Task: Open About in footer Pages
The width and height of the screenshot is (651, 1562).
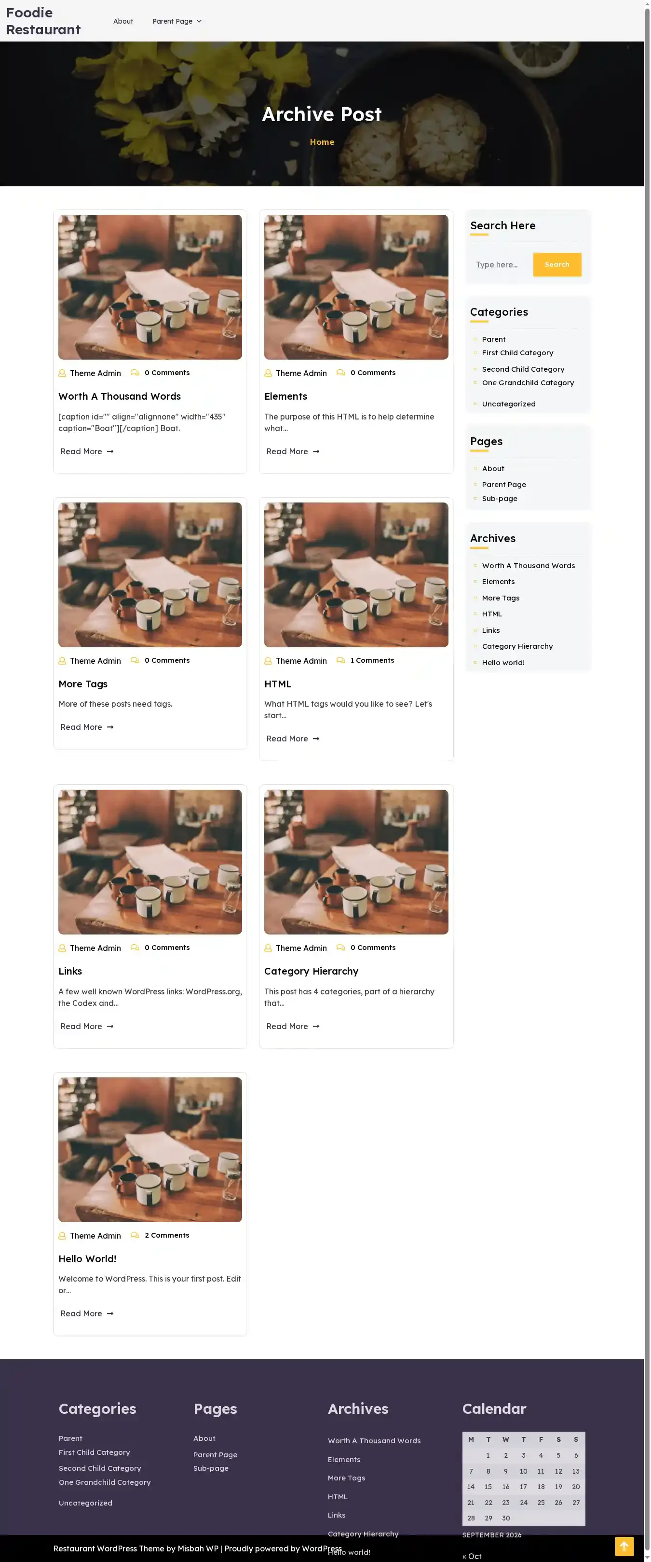Action: tap(204, 1437)
